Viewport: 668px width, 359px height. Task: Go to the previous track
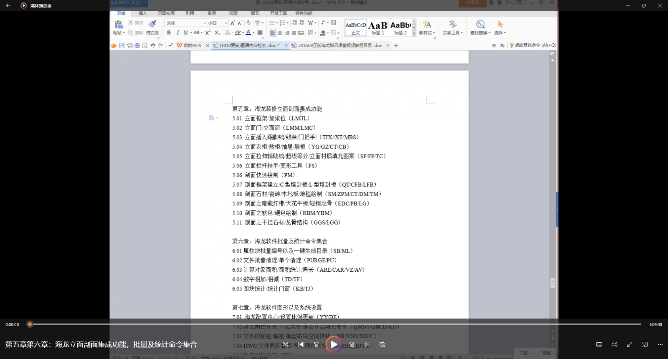301,344
